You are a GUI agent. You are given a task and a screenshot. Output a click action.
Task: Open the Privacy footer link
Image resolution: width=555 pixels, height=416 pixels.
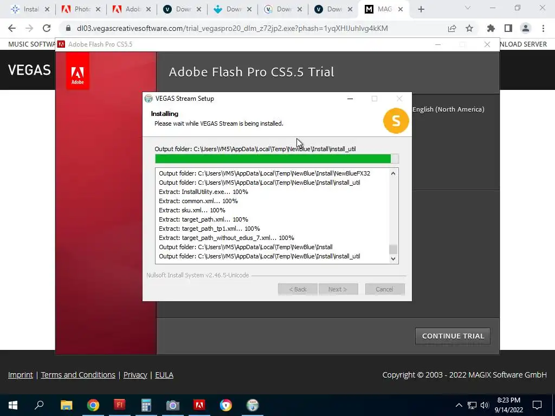click(135, 375)
